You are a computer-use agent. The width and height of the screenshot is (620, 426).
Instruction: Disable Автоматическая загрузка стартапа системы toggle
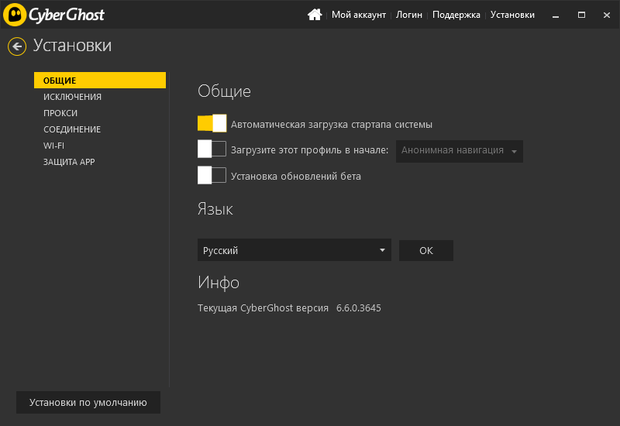(x=212, y=123)
